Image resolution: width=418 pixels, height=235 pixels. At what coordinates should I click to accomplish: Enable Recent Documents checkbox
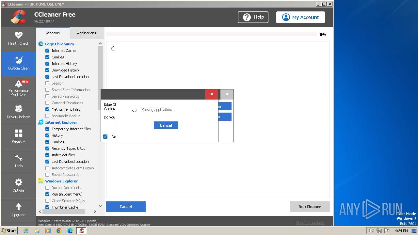point(47,188)
